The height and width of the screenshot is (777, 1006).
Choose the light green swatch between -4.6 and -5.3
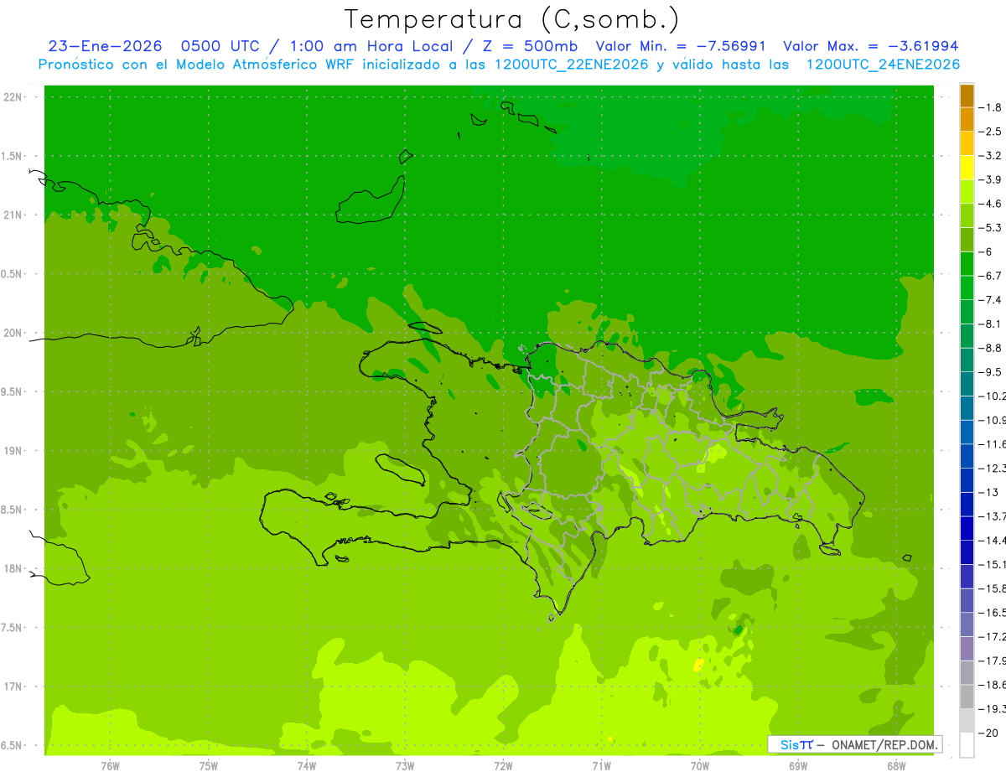(x=967, y=215)
